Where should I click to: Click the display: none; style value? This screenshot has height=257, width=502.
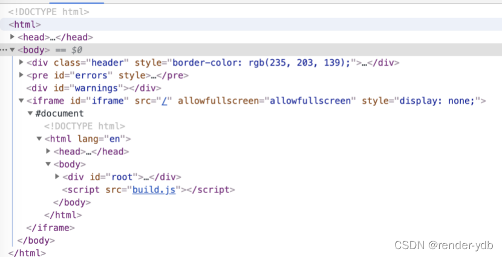point(437,101)
